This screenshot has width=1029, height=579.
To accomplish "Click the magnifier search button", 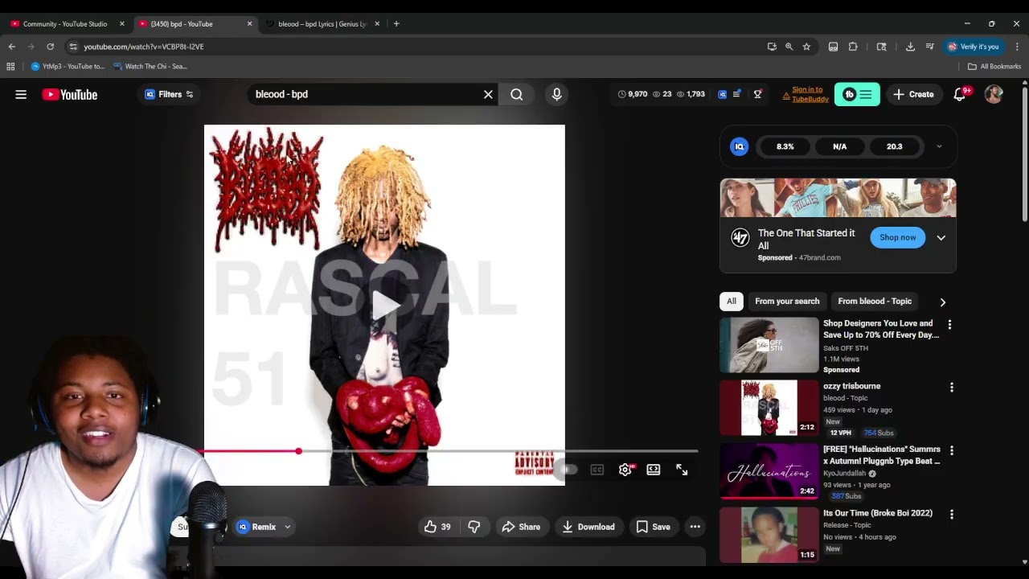I will click(517, 94).
